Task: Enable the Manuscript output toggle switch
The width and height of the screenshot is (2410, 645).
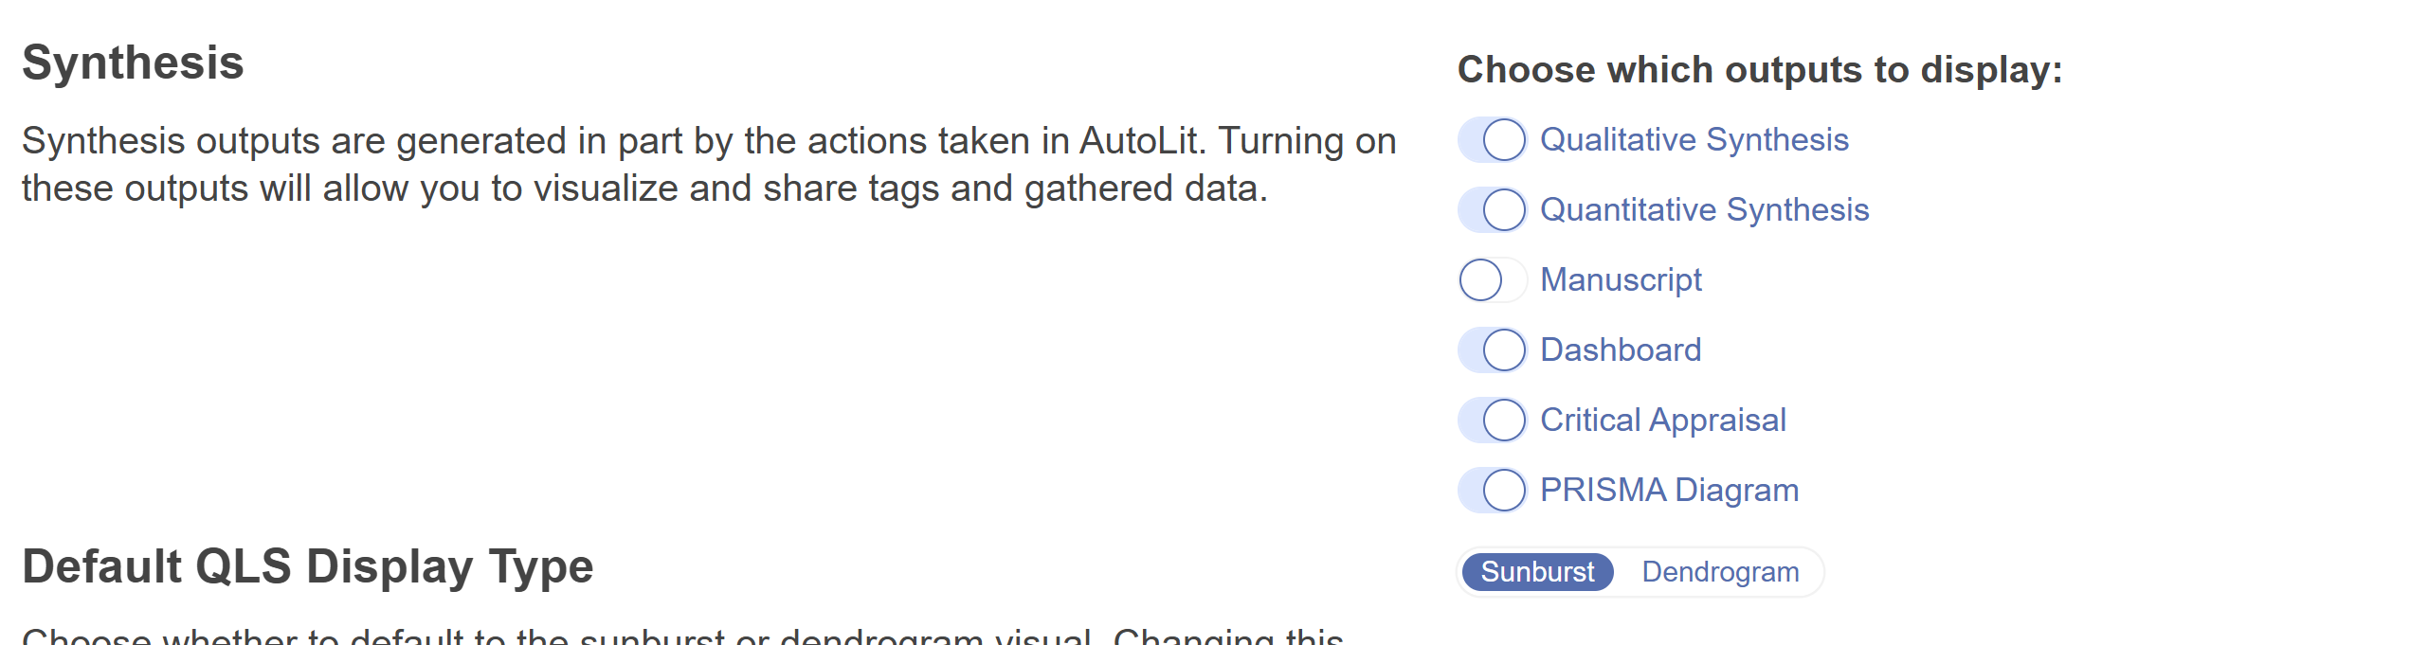Action: click(1492, 280)
